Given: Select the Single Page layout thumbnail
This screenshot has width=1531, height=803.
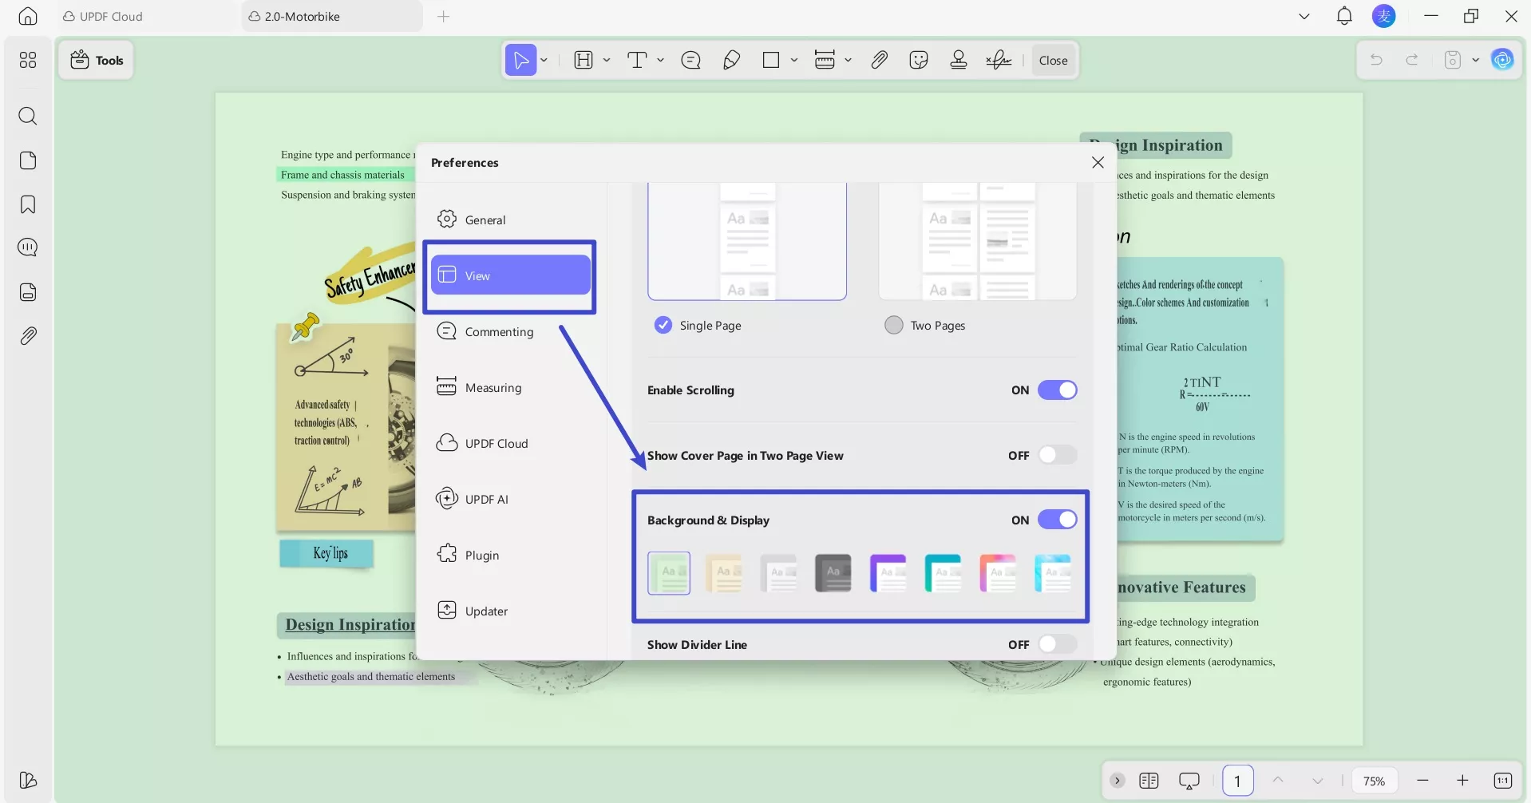Looking at the screenshot, I should (747, 241).
